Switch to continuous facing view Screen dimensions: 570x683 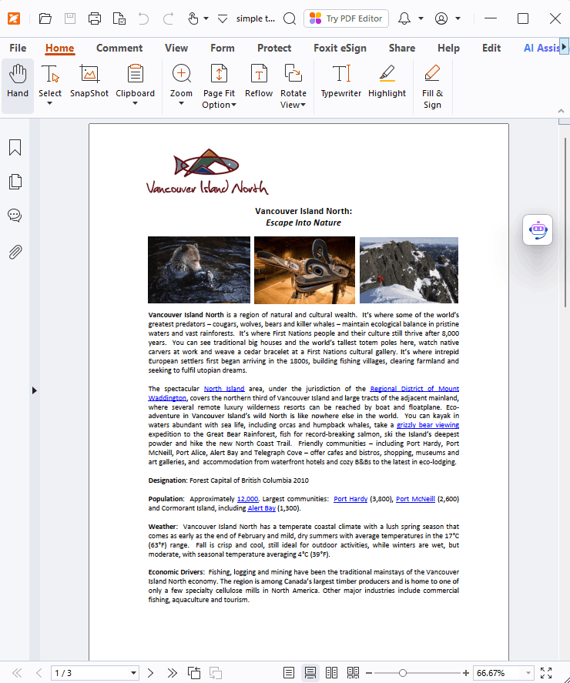click(x=353, y=673)
